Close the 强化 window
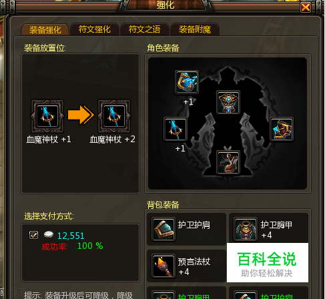 [x=306, y=8]
